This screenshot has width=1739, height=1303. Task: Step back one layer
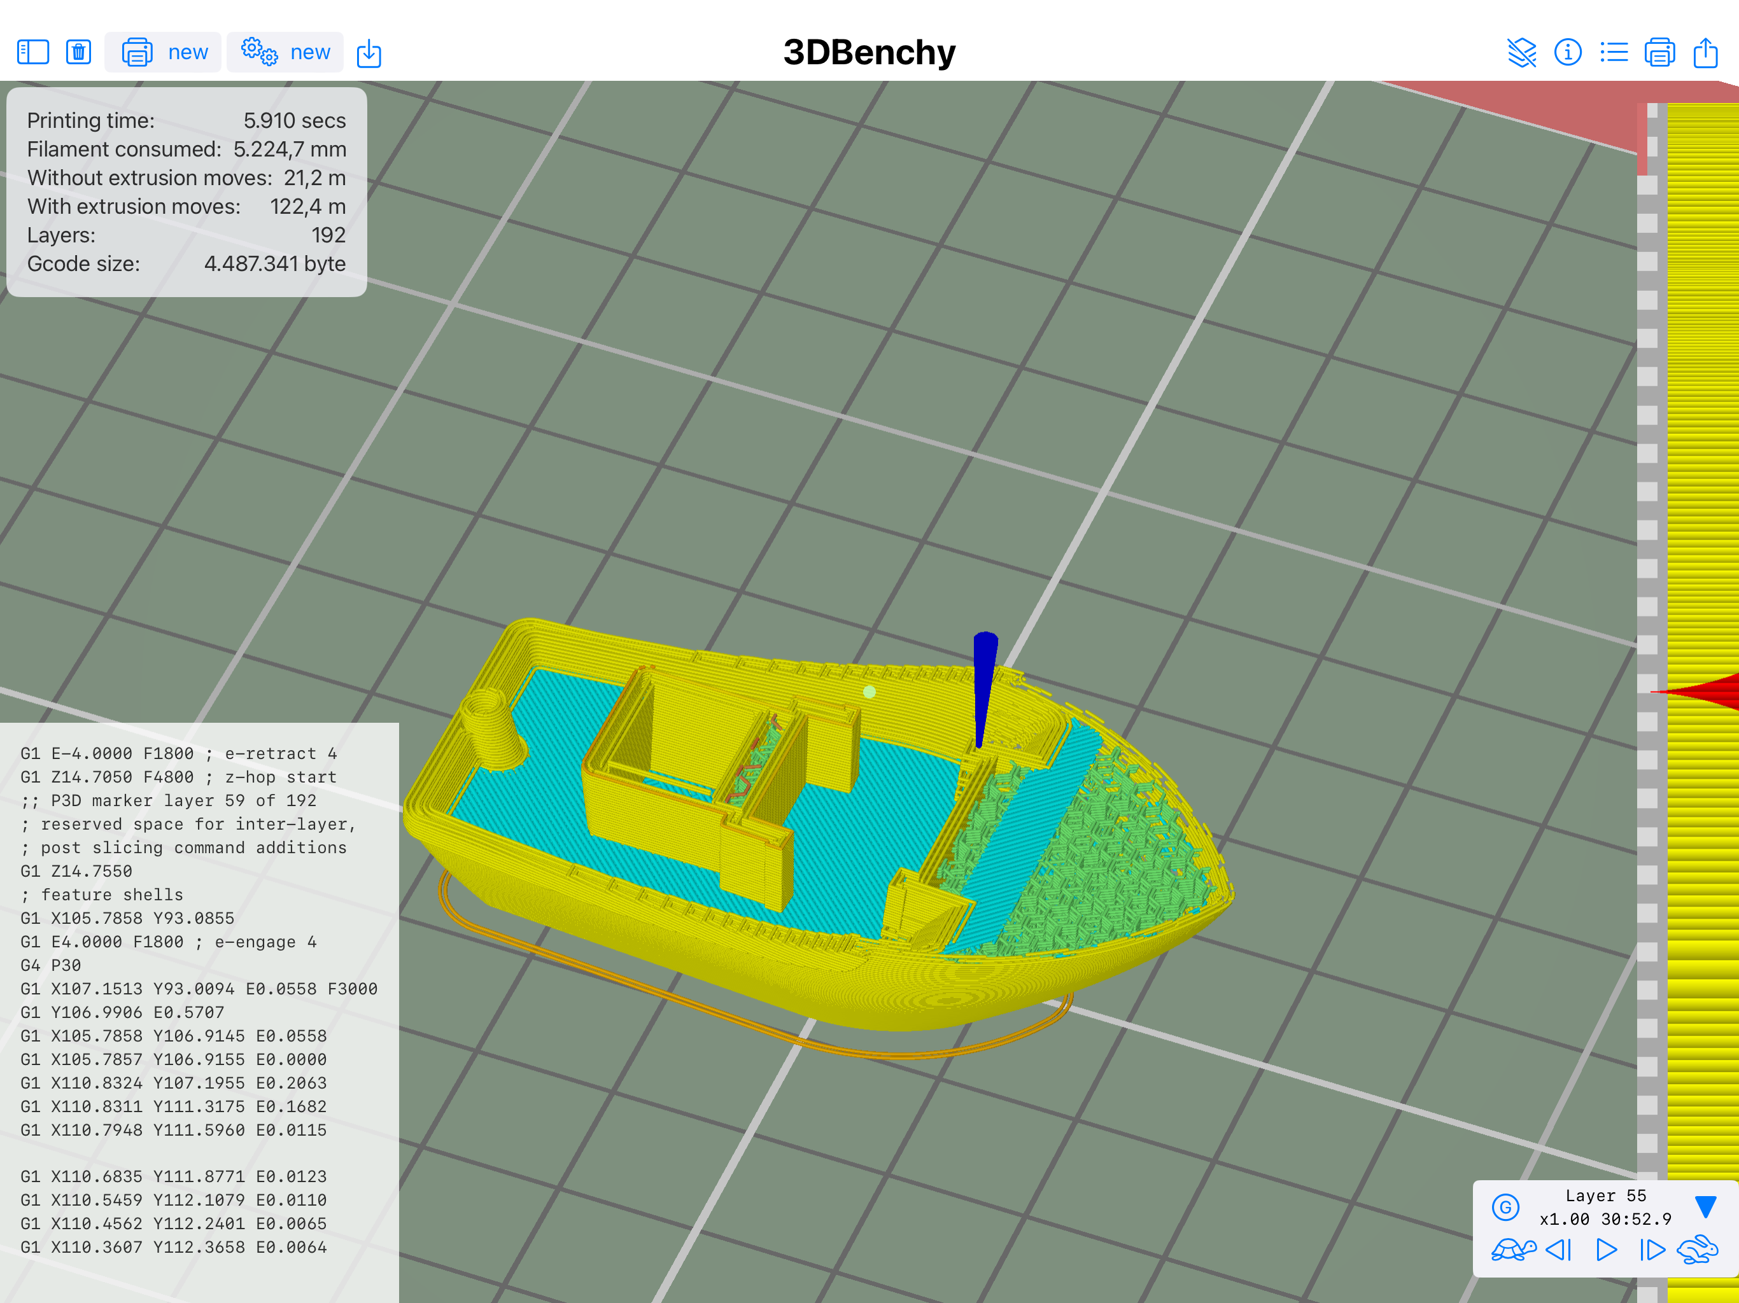click(1559, 1250)
